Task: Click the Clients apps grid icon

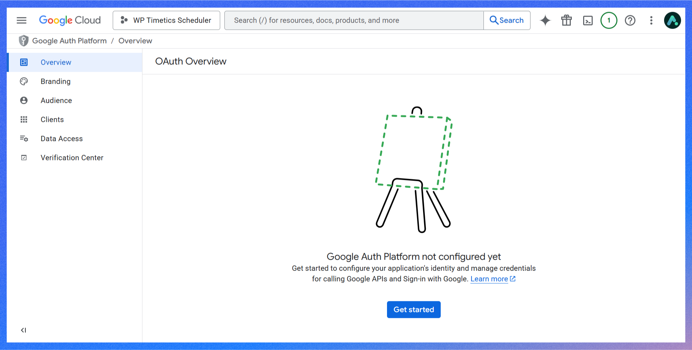Action: [24, 120]
